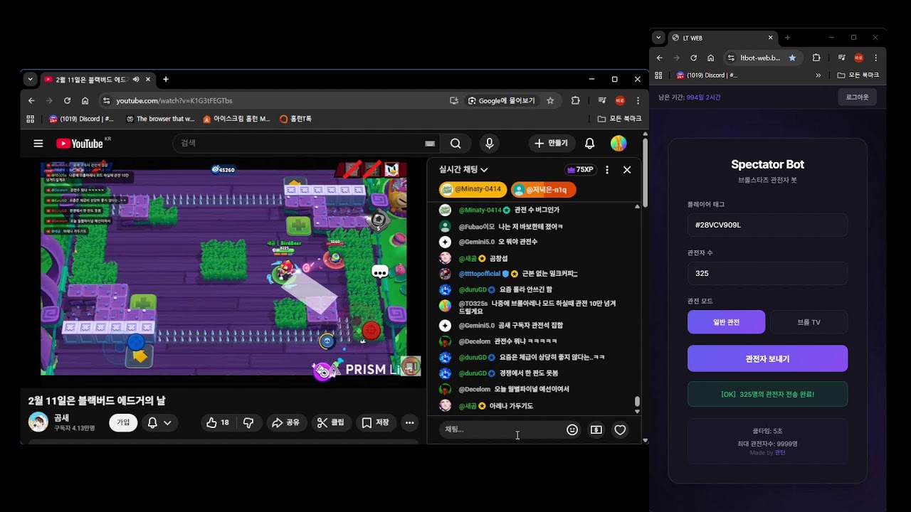Open extensions puzzle icon in YouTube window
This screenshot has height=512, width=911.
575,101
